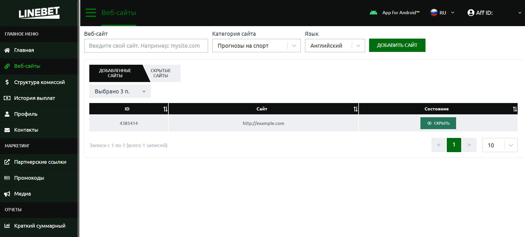
Task: Open Веб-сайты from the sidebar
Action: tap(39, 66)
